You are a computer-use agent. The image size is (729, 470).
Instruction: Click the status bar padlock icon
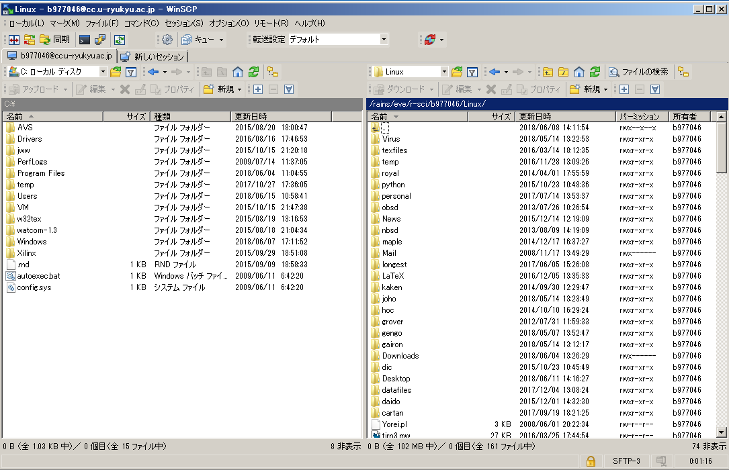click(x=591, y=461)
